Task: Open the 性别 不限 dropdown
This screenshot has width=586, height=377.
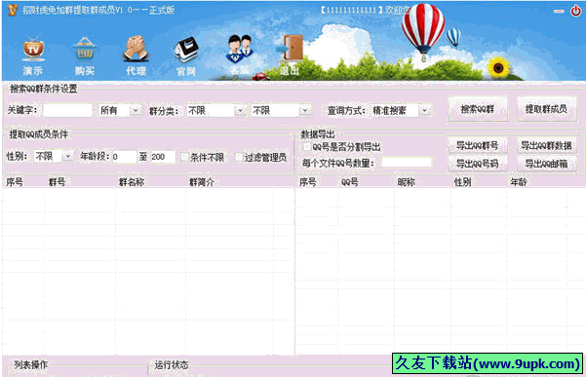Action: coord(68,157)
